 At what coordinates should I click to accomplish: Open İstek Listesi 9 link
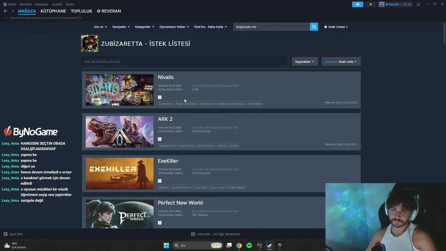pos(336,27)
